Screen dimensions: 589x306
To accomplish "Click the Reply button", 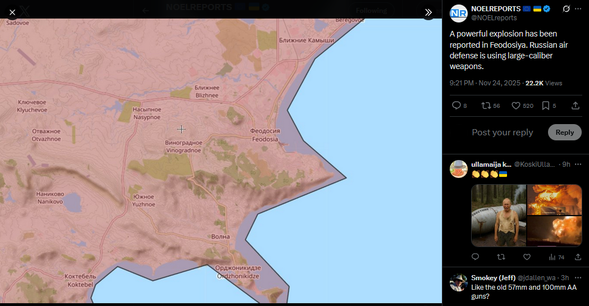I will click(x=565, y=133).
